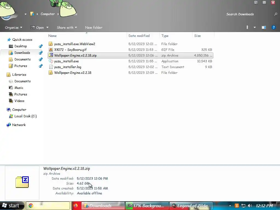Click the Wallpaper.Engine.v2.2.18 folder icon
Viewport: 280px width, 210px height.
point(51,72)
